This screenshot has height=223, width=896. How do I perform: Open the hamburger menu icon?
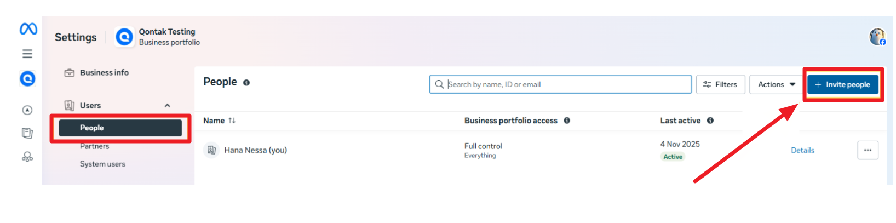click(x=27, y=54)
